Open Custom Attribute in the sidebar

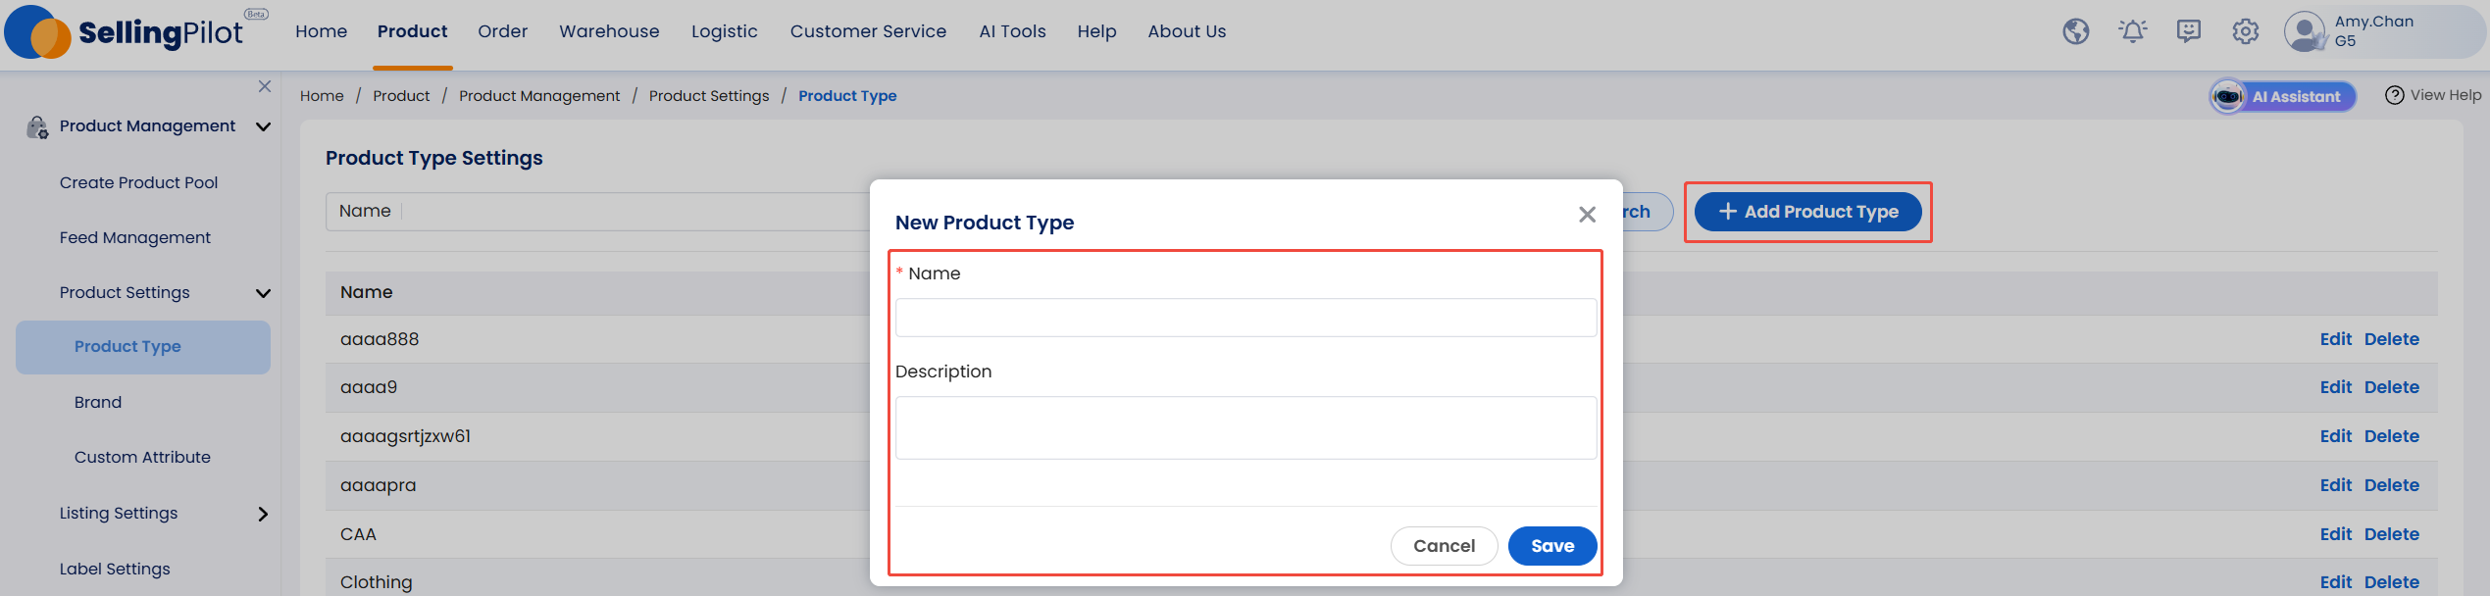(x=142, y=457)
